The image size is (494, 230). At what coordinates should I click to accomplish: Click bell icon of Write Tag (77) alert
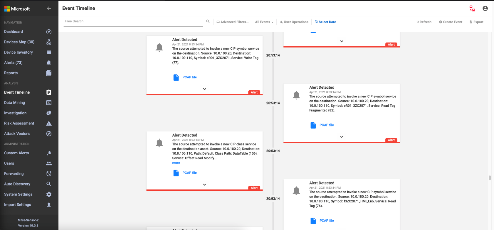coord(159,47)
